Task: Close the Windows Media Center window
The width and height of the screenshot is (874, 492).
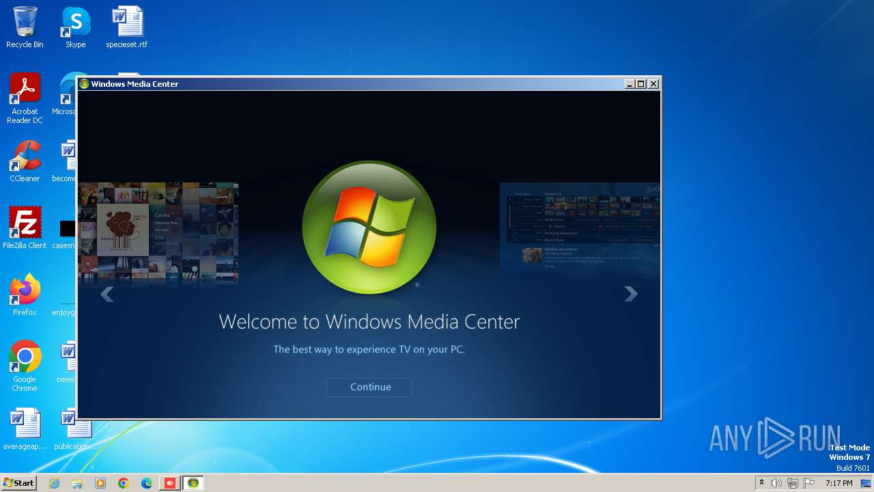Action: [x=653, y=84]
